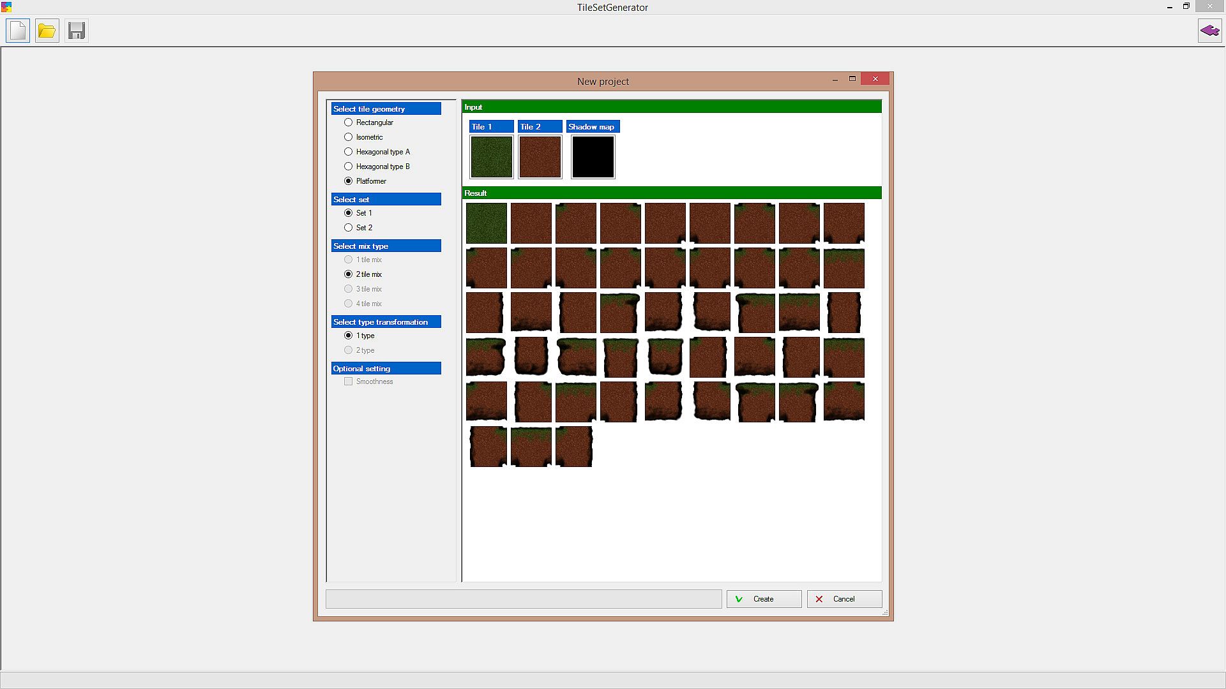This screenshot has height=689, width=1226.
Task: Click the purple arrow icon top right
Action: tap(1209, 31)
